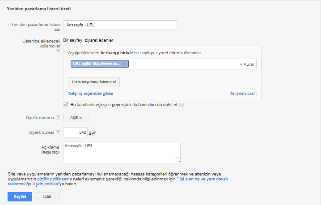
Task: Remove the URL eşittir rule chip
Action: tap(124, 64)
